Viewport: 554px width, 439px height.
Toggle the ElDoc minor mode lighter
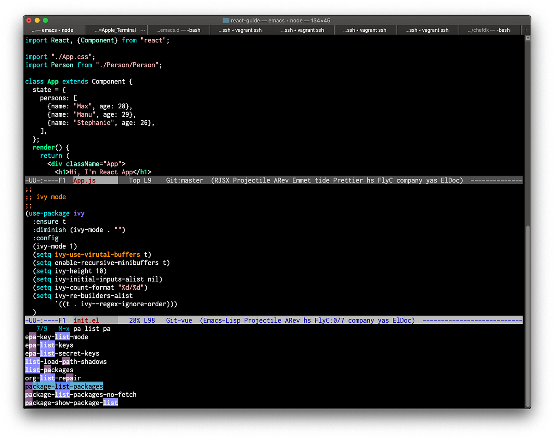[x=451, y=180]
